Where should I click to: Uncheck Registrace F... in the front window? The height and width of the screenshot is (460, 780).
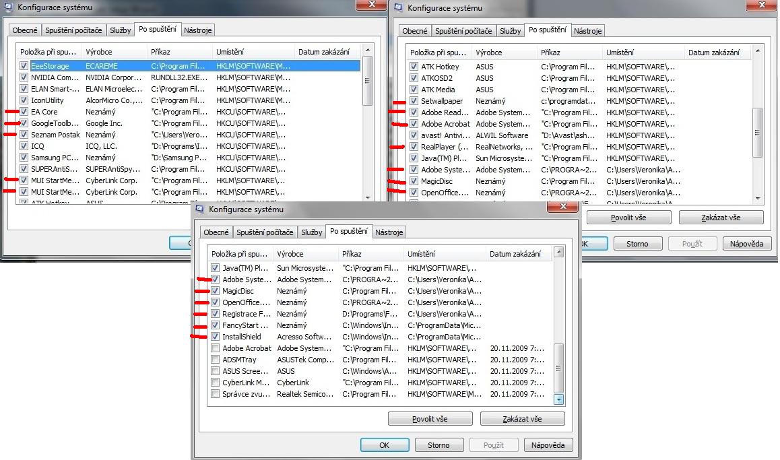215,313
